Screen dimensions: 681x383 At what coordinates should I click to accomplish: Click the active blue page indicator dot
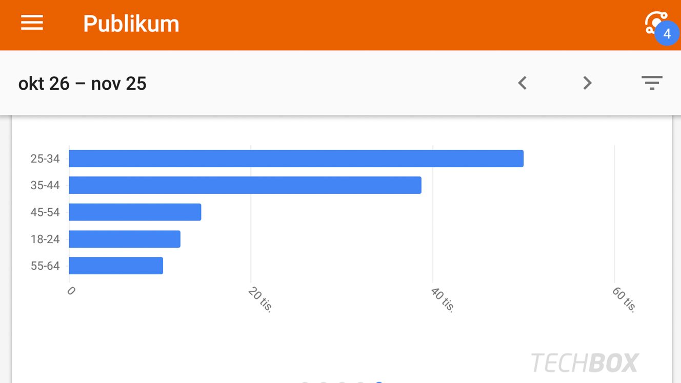pyautogui.click(x=378, y=381)
